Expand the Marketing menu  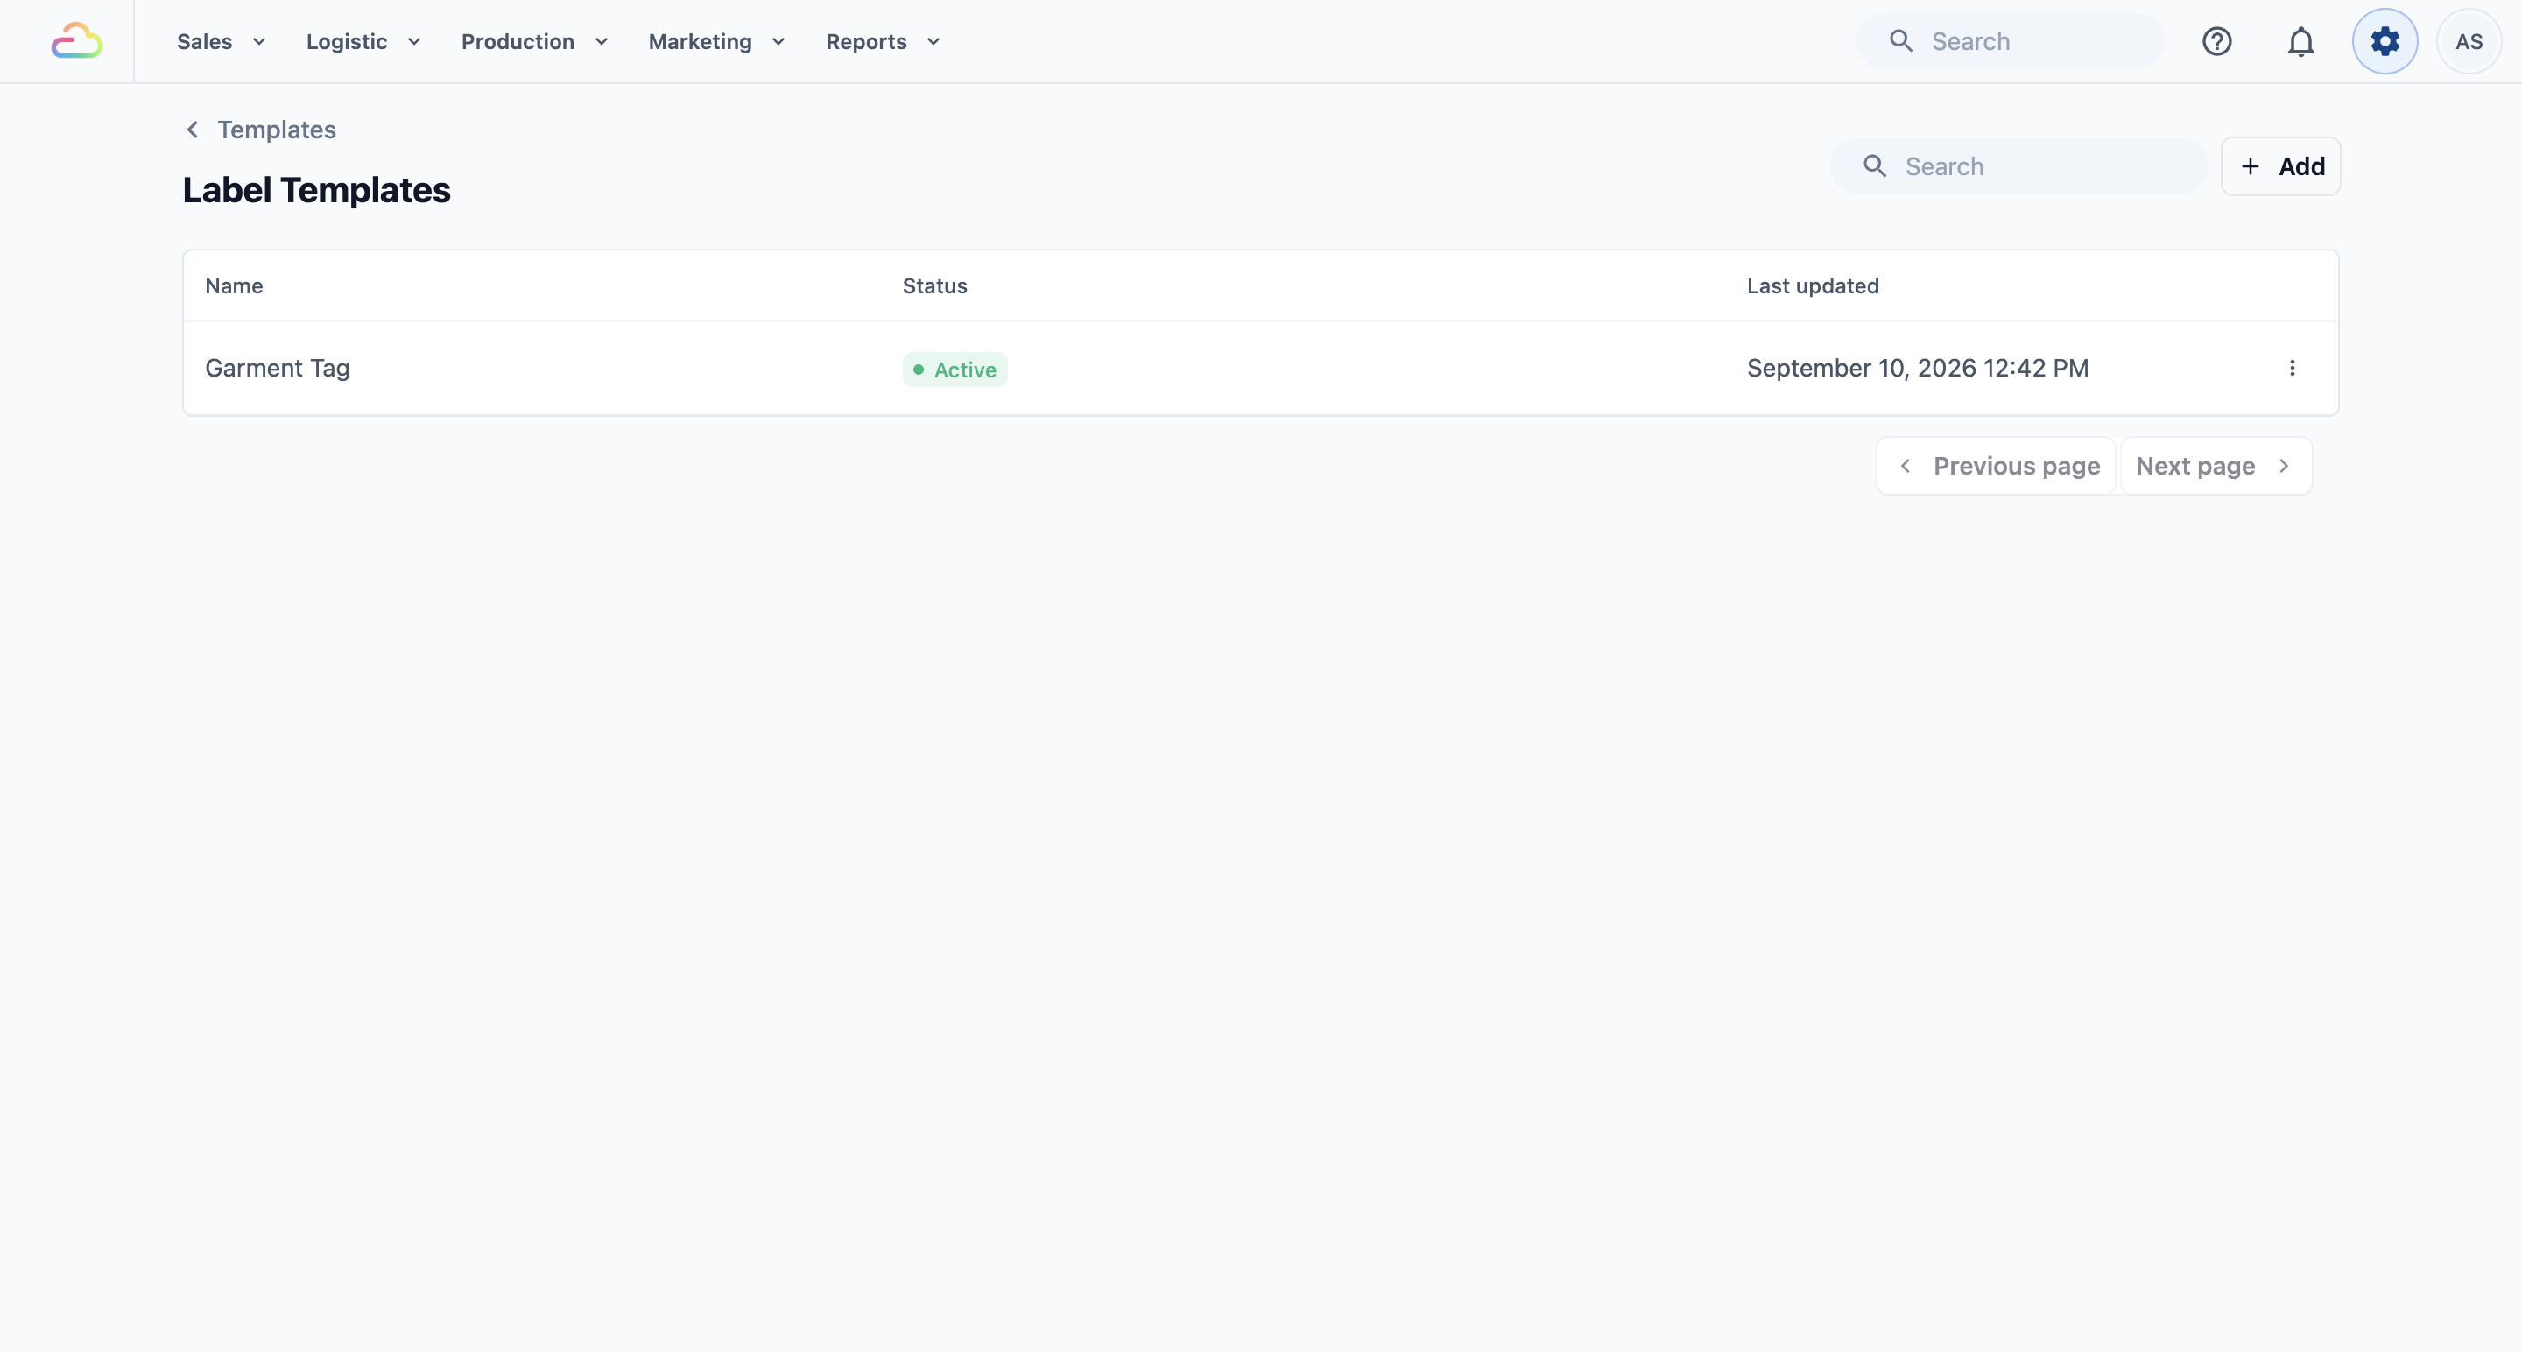716,41
